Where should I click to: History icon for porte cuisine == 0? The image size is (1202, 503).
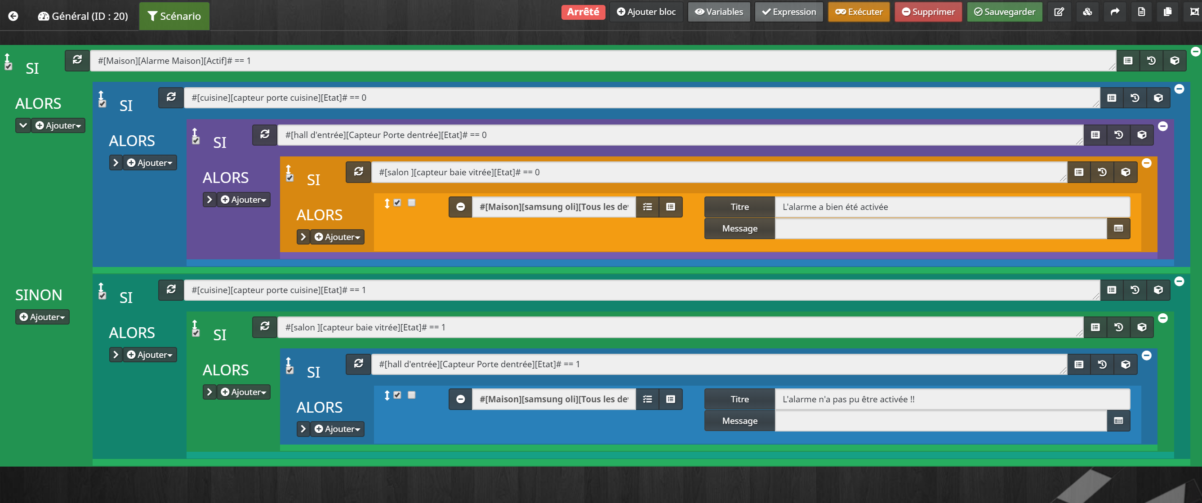tap(1135, 98)
